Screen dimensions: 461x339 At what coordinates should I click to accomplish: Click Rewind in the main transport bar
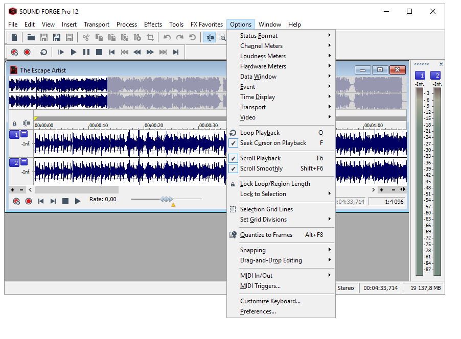click(x=137, y=52)
